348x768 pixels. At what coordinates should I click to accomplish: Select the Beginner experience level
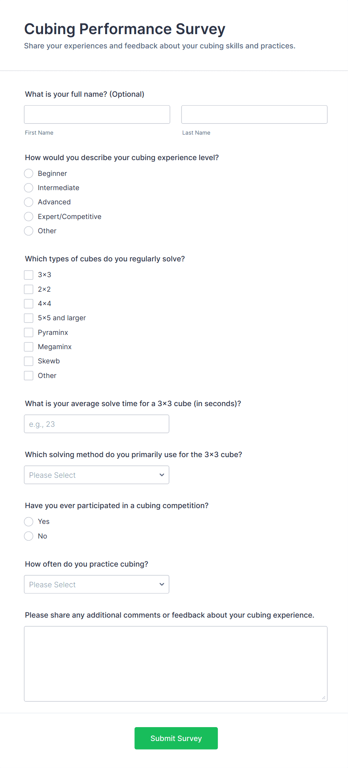point(29,173)
